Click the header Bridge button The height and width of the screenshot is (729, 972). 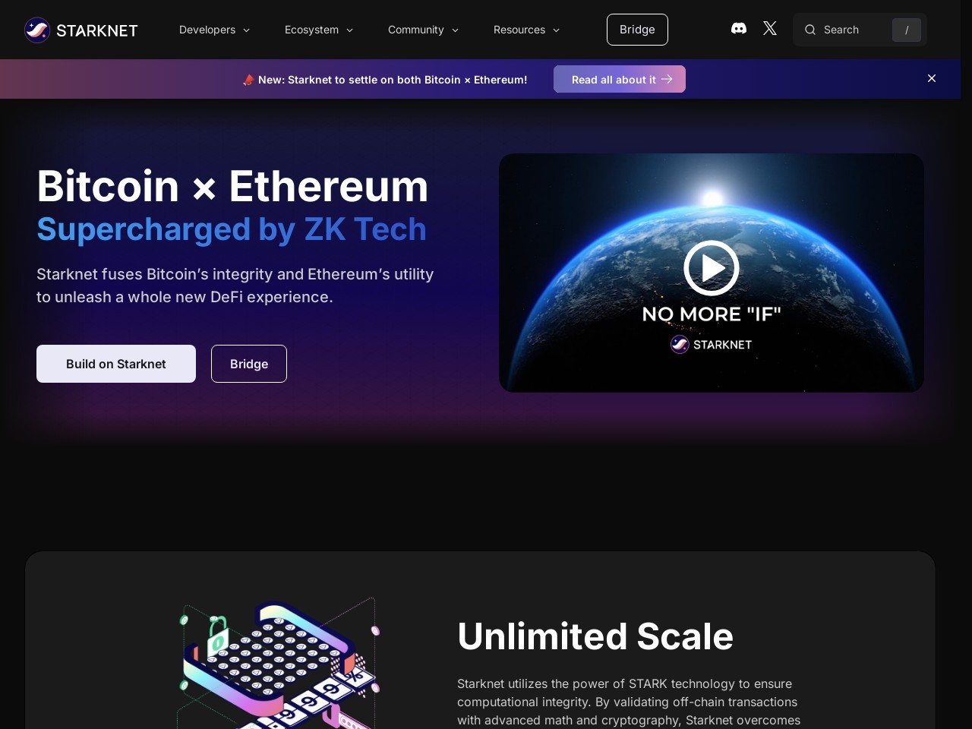pos(637,30)
